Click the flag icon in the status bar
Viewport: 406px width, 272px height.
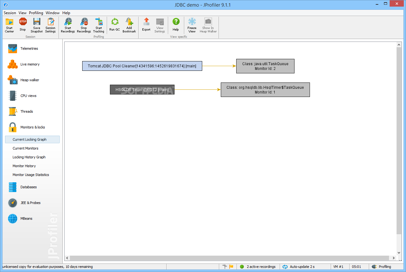(x=231, y=267)
